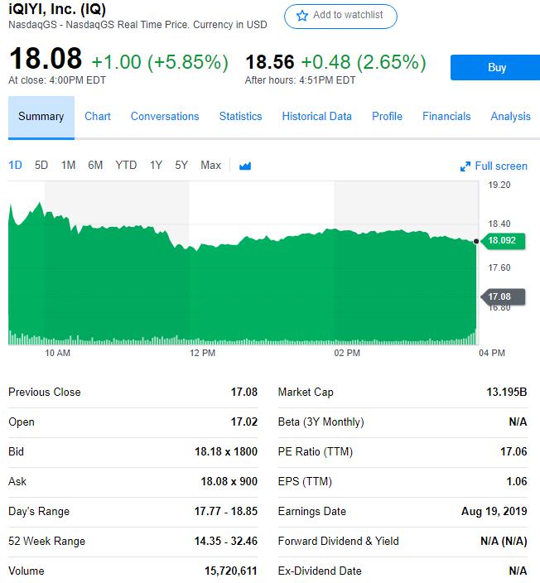540x583 pixels.
Task: Click the 10 AM time axis label
Action: click(58, 354)
